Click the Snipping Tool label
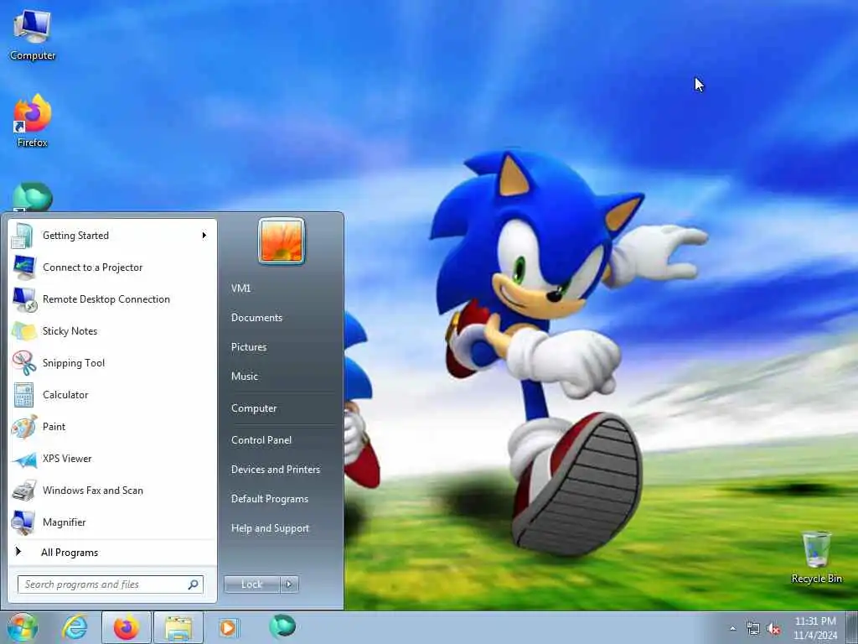858x644 pixels. (x=74, y=363)
